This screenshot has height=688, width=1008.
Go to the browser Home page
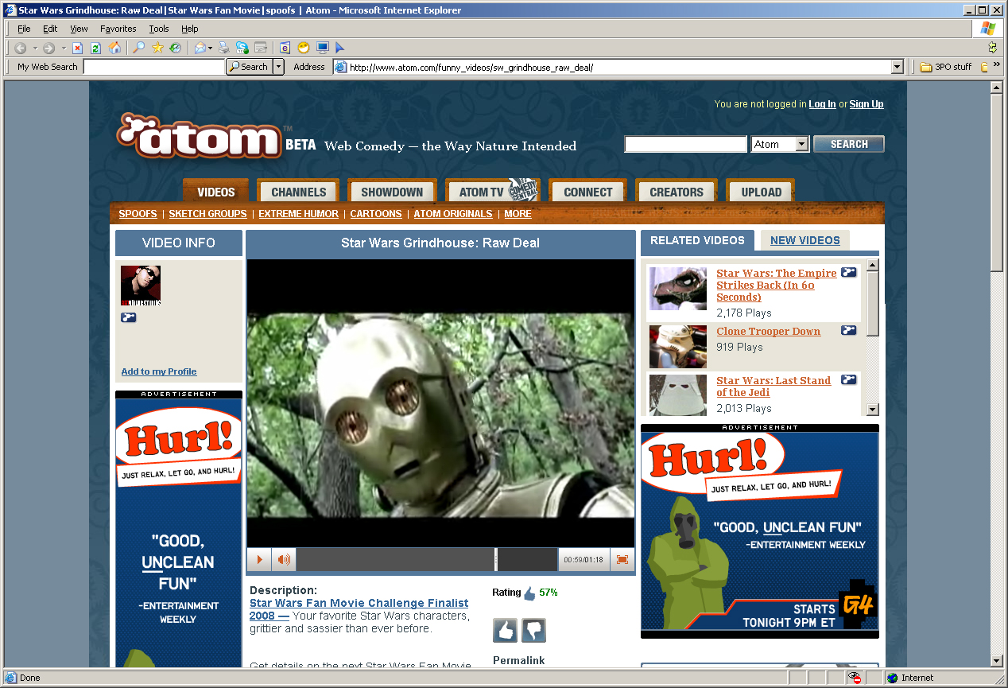click(115, 48)
